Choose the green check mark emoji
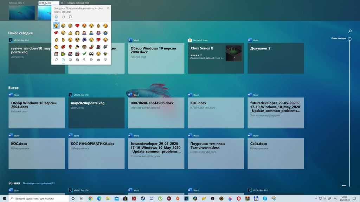Image resolution: width=360 pixels, height=202 pixels. [x=84, y=54]
